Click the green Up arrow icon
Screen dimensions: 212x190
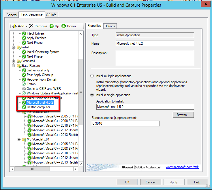[52, 26]
